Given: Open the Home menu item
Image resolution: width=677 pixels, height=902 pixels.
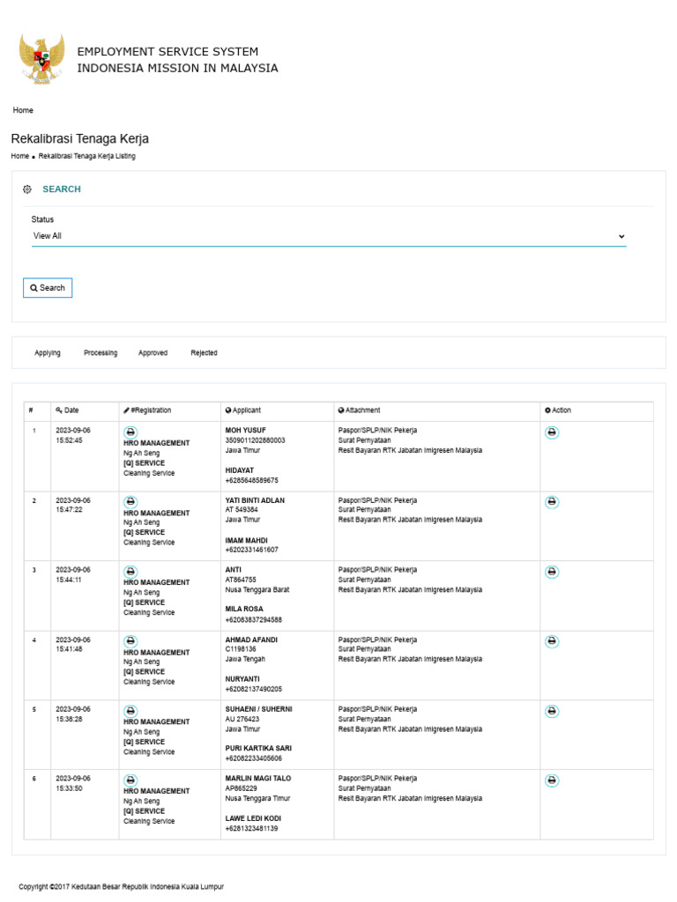Looking at the screenshot, I should pos(23,110).
